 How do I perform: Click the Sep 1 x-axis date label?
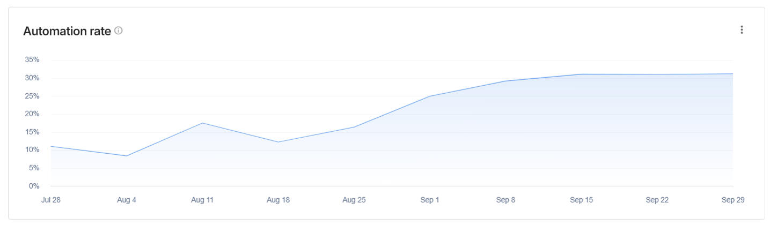point(430,200)
